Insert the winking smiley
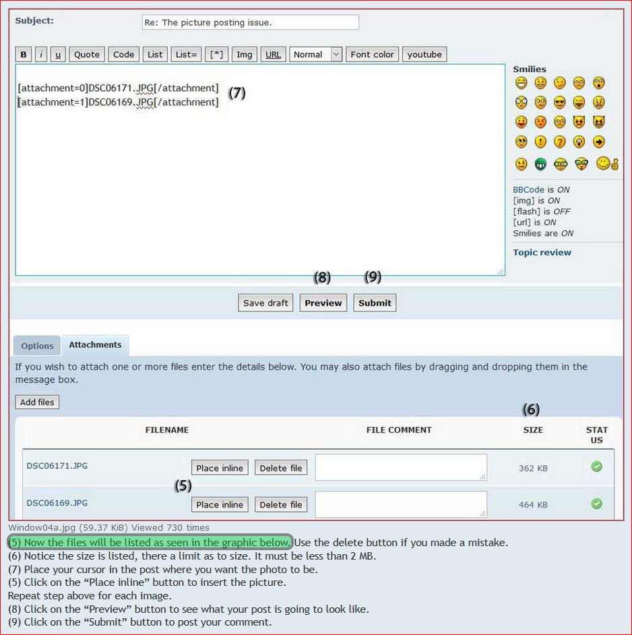The width and height of the screenshot is (632, 635). click(559, 83)
